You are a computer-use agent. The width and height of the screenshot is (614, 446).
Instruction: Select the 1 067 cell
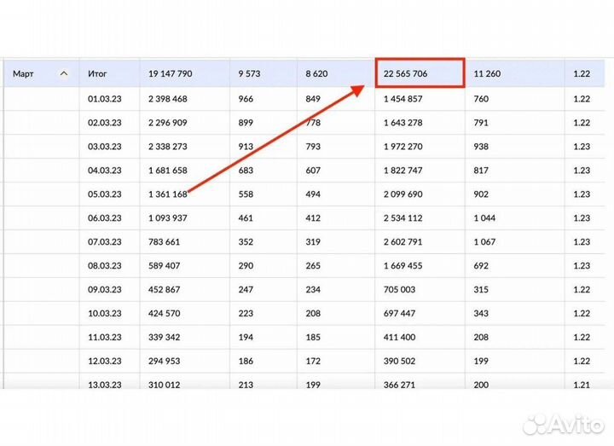point(484,242)
